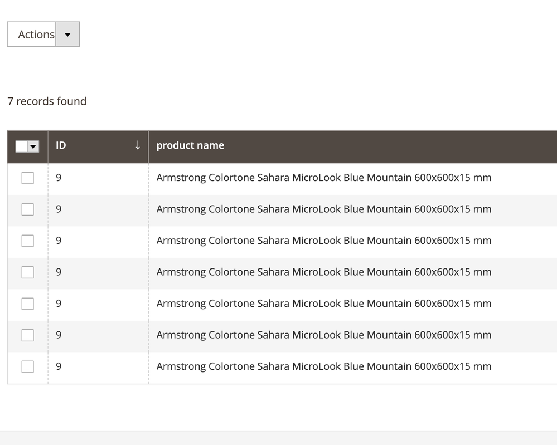
Task: Click ID value 9 in the last row
Action: (x=59, y=366)
